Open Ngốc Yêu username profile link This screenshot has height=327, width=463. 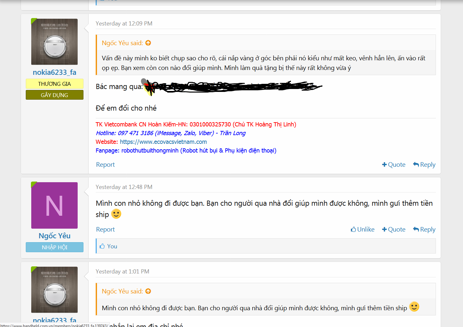[x=54, y=236]
